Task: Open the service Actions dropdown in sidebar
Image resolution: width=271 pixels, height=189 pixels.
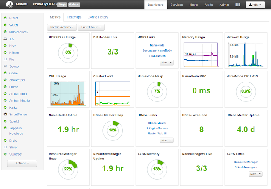Action: [22, 163]
